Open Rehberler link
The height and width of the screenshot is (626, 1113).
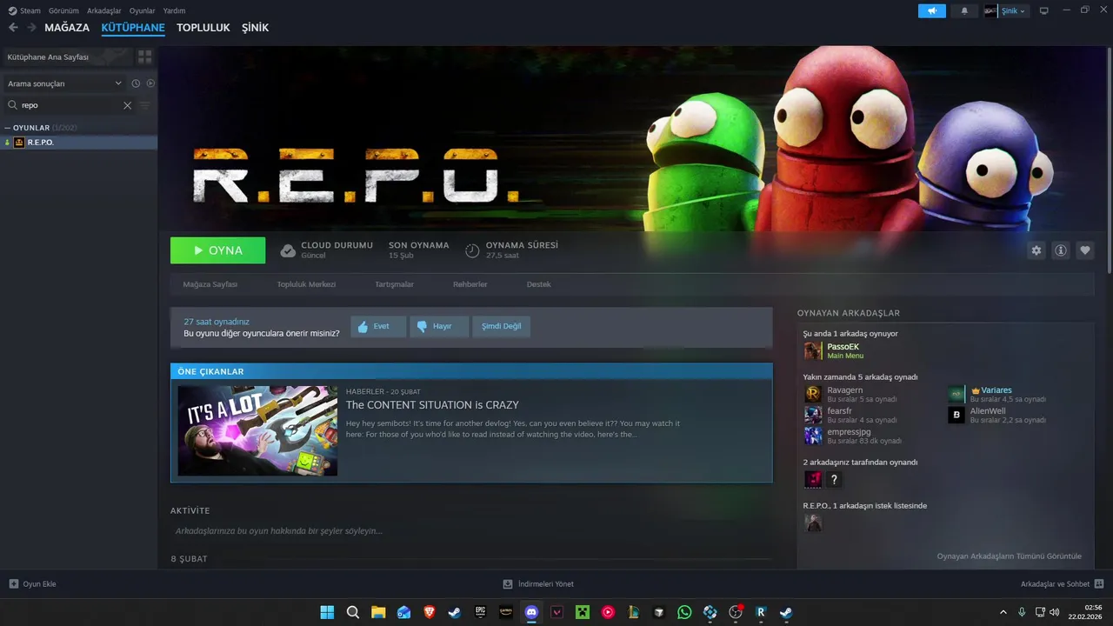pyautogui.click(x=470, y=284)
